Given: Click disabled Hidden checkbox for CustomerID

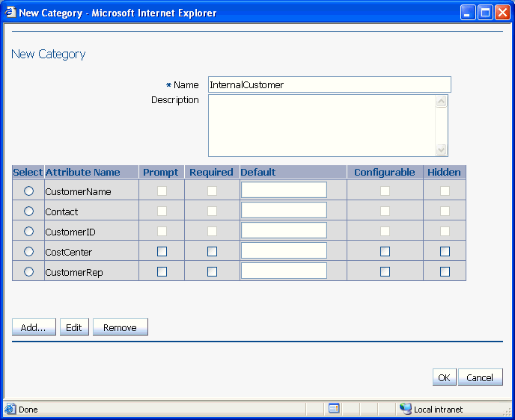Looking at the screenshot, I should [x=445, y=232].
